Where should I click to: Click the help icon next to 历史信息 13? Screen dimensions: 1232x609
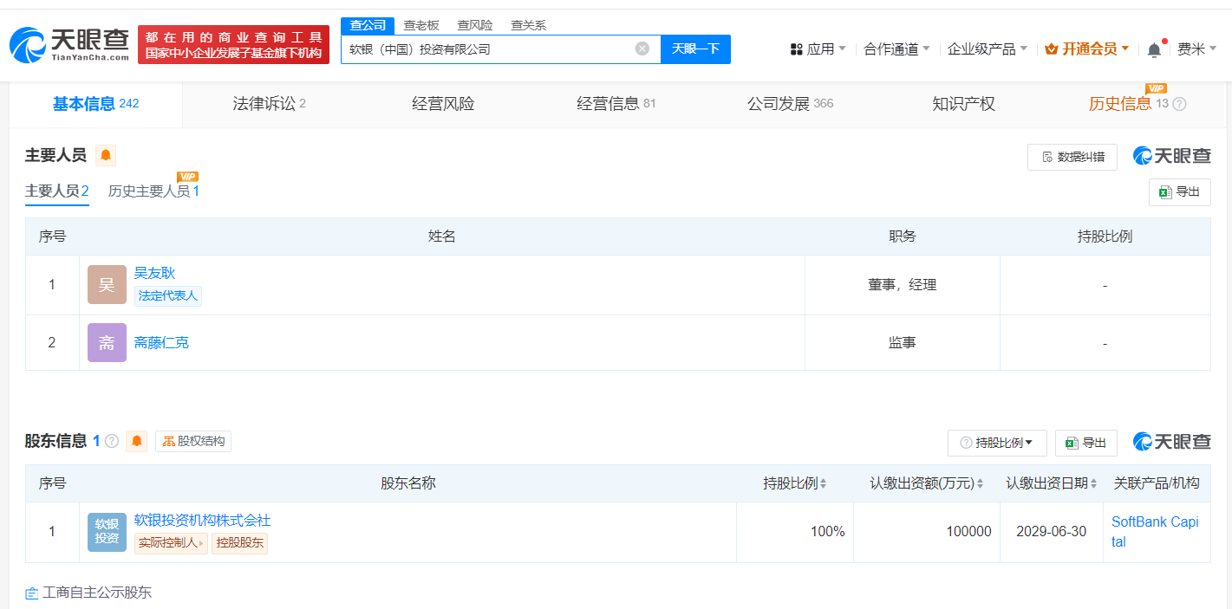click(x=1179, y=104)
